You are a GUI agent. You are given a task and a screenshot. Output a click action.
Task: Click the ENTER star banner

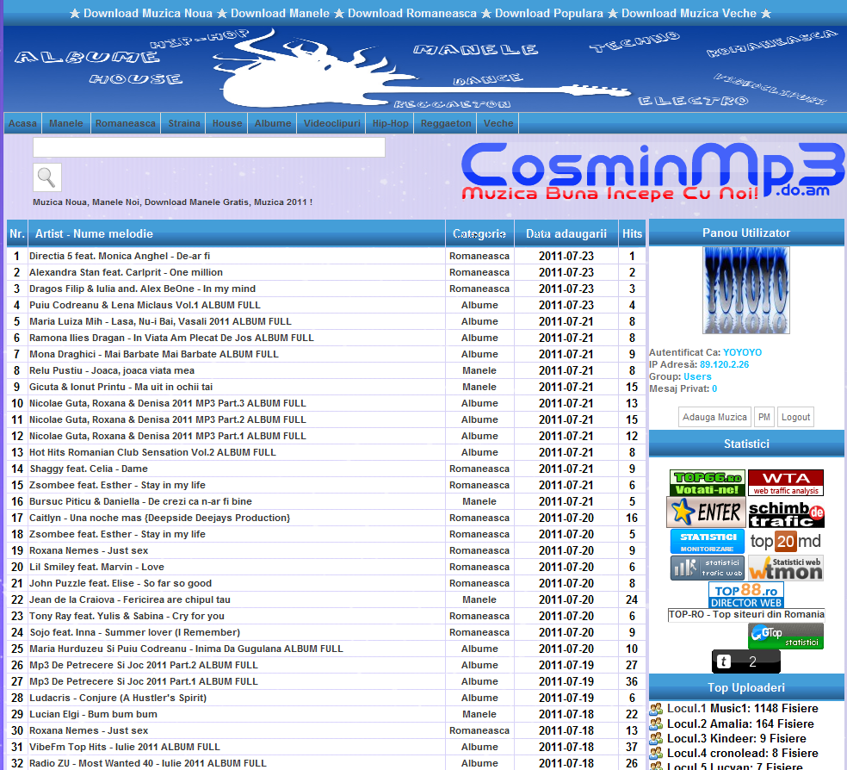click(706, 512)
